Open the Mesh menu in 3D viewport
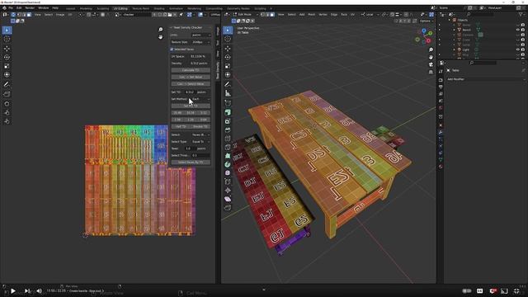 (x=312, y=15)
